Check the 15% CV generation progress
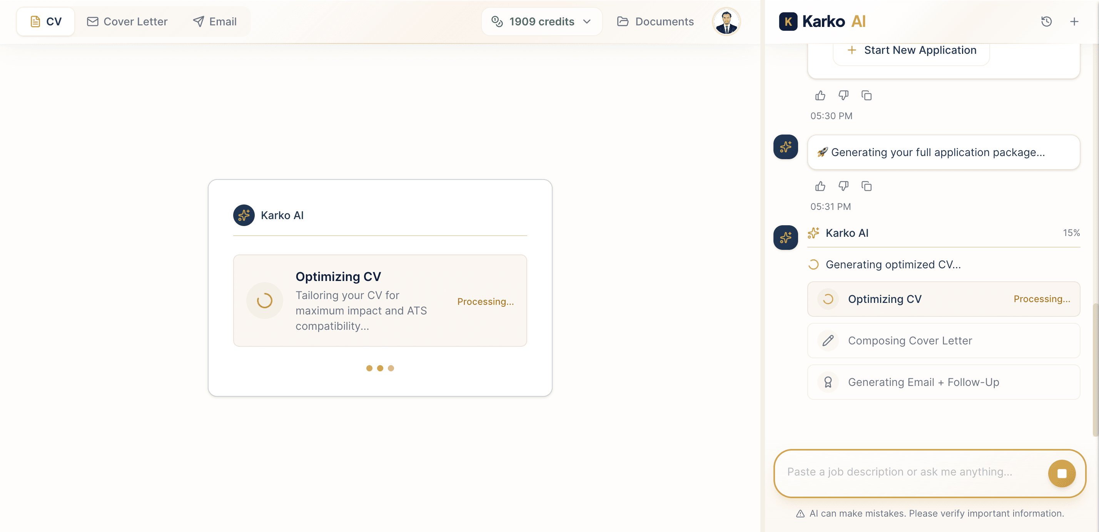 coord(1072,233)
